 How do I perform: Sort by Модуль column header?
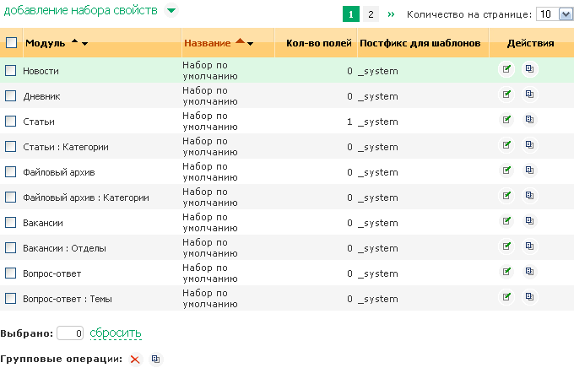click(46, 42)
